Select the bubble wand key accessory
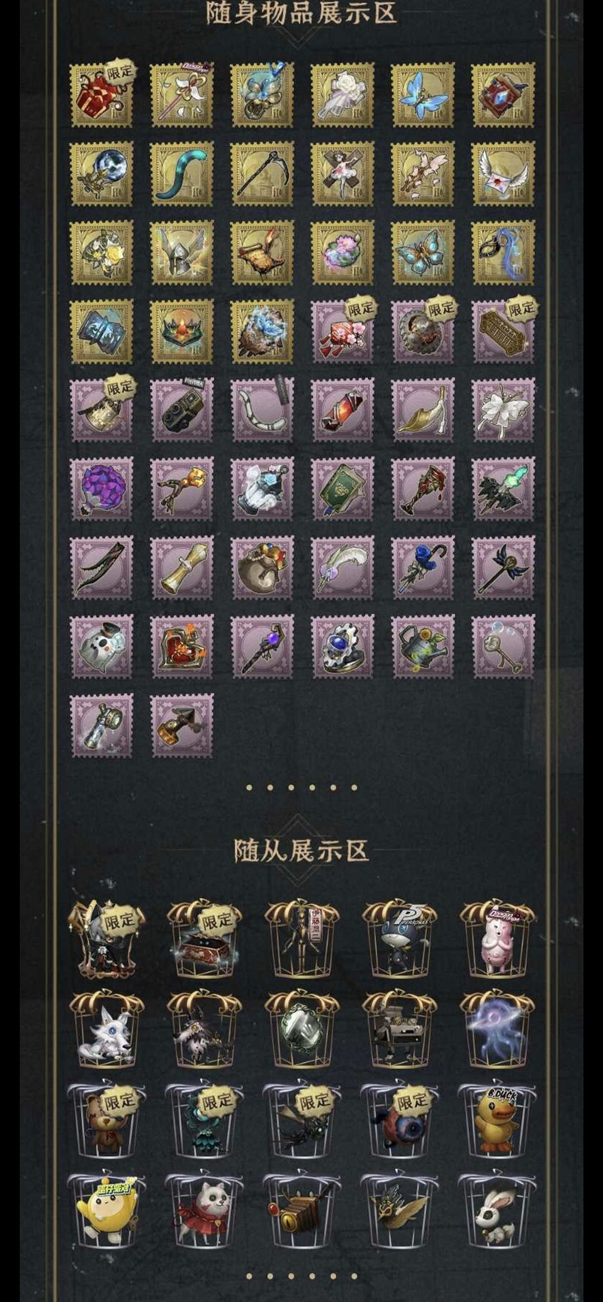This screenshot has height=1302, width=603. (x=503, y=647)
